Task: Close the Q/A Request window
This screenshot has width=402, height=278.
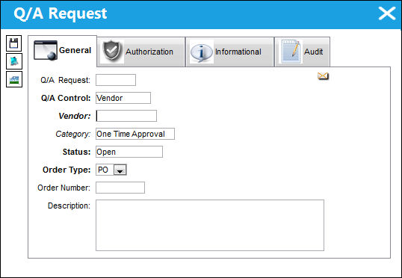Action: (x=387, y=13)
